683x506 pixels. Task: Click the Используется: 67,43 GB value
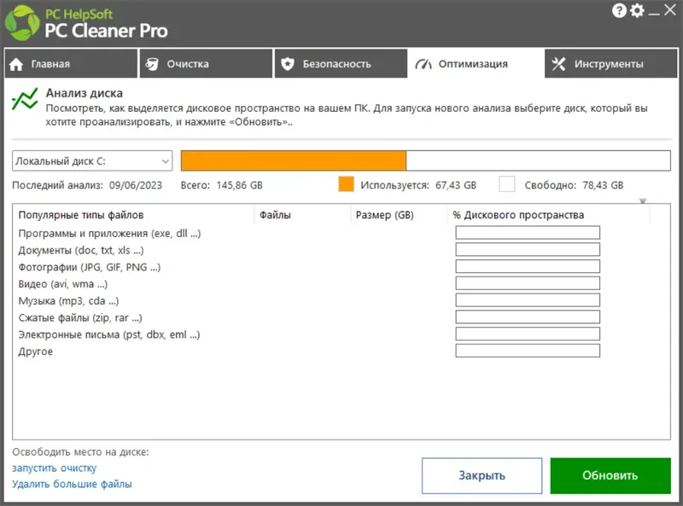pyautogui.click(x=418, y=185)
